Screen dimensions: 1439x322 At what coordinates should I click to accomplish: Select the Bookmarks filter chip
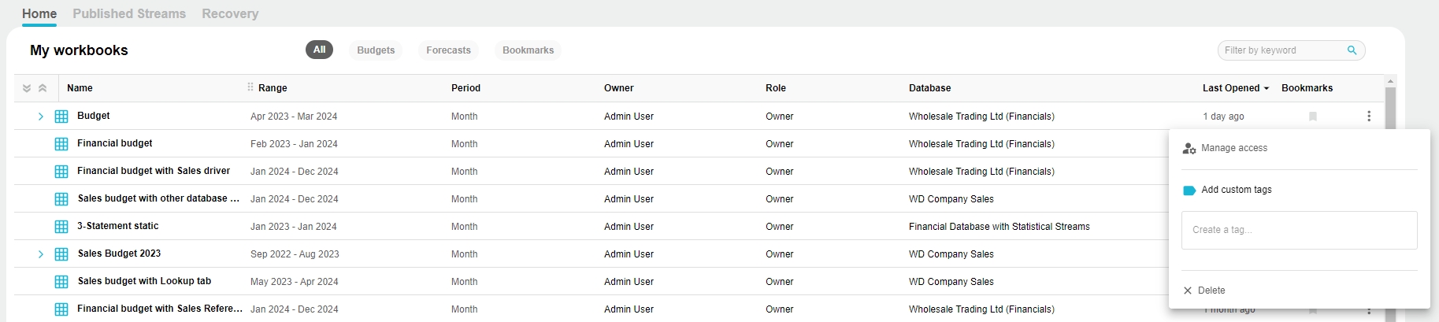[528, 50]
